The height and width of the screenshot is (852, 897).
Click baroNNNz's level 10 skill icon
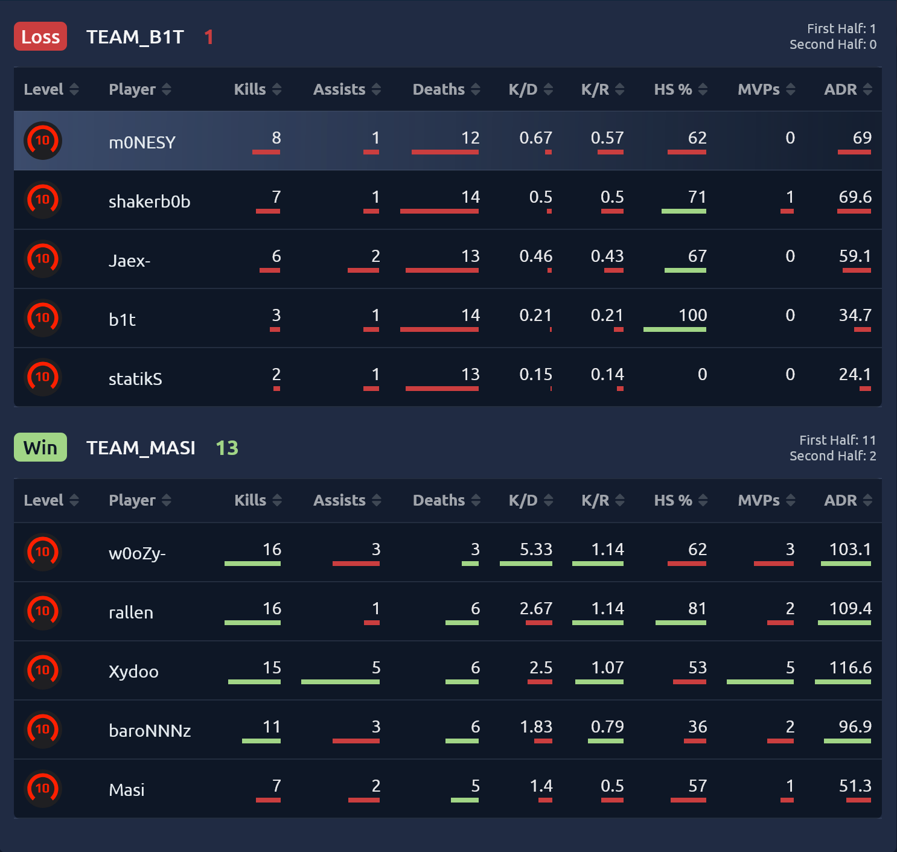tap(43, 730)
